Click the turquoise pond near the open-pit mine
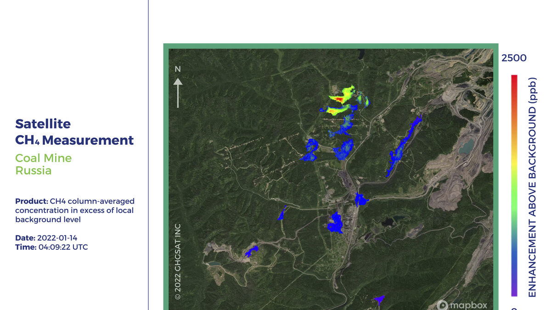Viewport: 551px width, 310px height. (466, 147)
